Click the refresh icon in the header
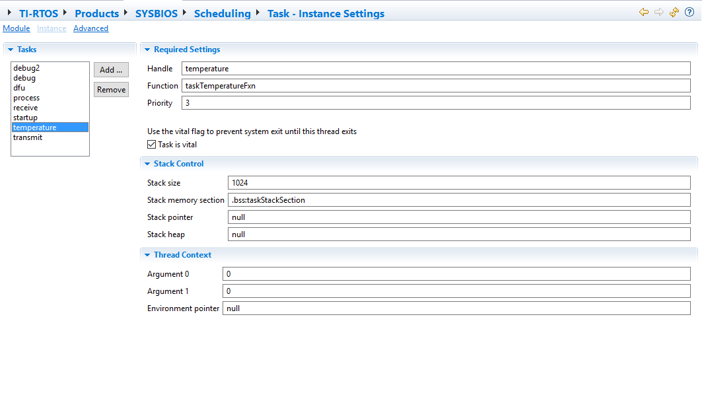702x393 pixels. pyautogui.click(x=674, y=13)
